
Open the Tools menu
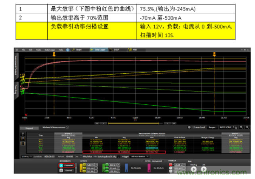click(38, 50)
